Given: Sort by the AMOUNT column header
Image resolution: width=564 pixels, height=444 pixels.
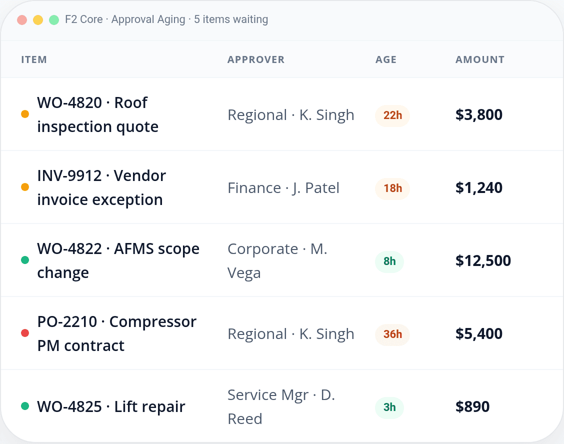Looking at the screenshot, I should click(x=479, y=59).
